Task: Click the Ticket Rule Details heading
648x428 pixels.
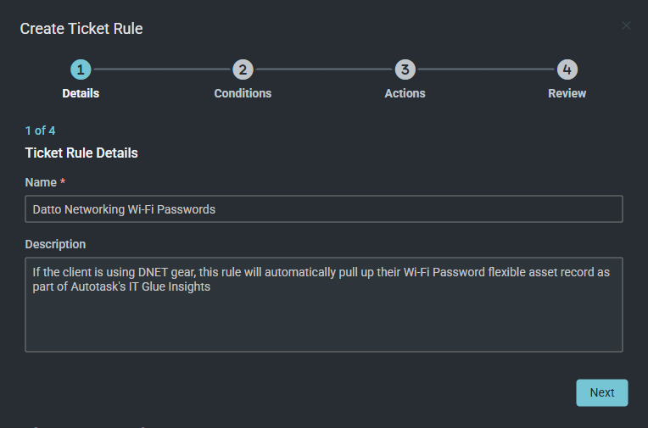Action: click(x=81, y=153)
